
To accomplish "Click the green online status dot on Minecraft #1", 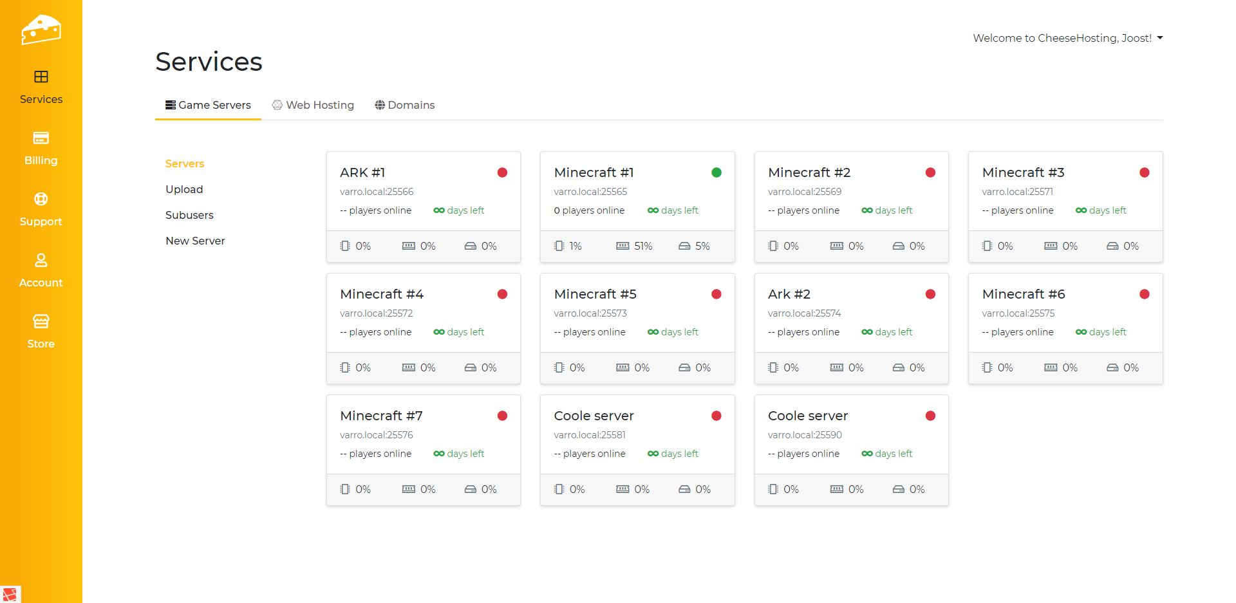I will [716, 172].
